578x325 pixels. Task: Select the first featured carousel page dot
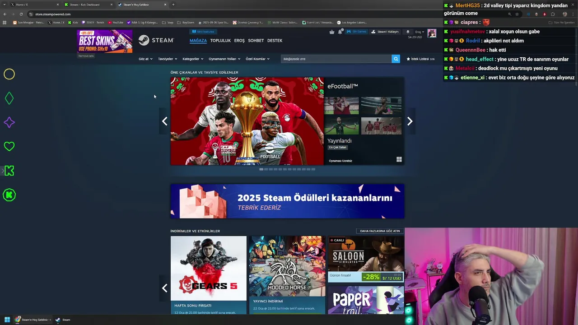click(x=261, y=169)
